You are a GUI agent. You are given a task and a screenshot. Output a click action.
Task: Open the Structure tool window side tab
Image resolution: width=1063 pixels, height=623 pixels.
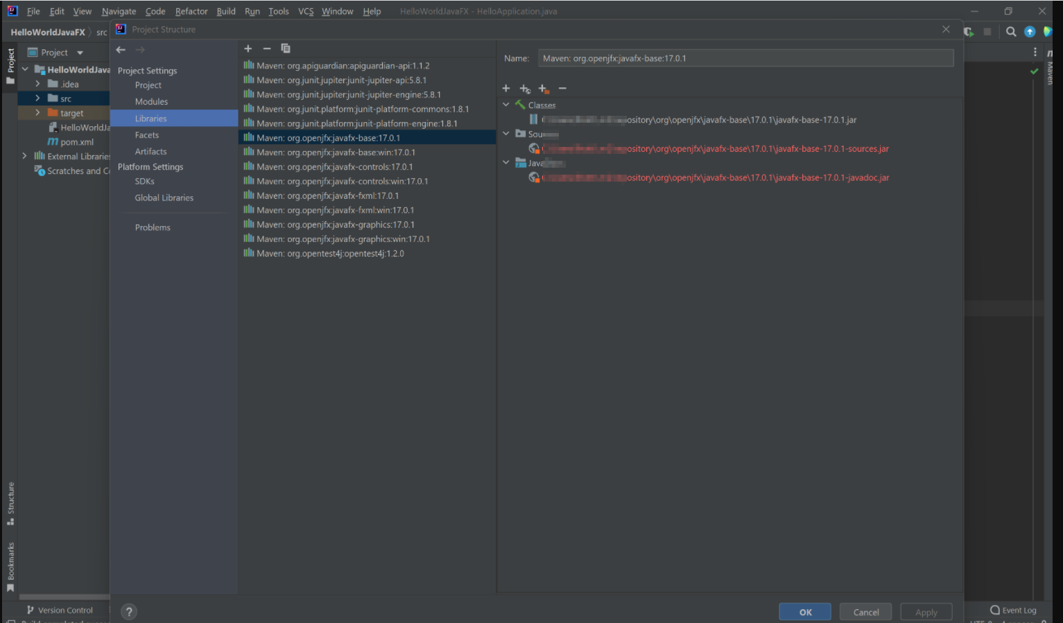click(10, 503)
